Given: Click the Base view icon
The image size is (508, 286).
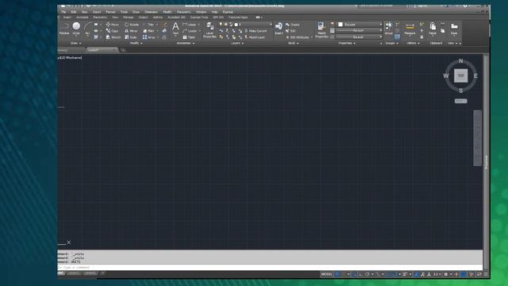Looking at the screenshot, I should point(454,29).
